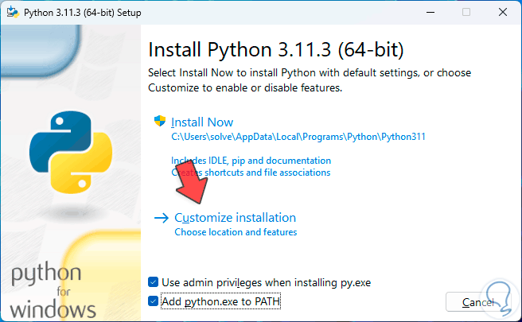The height and width of the screenshot is (322, 522).
Task: Click the arrow icon beside Customize installation
Action: click(161, 217)
